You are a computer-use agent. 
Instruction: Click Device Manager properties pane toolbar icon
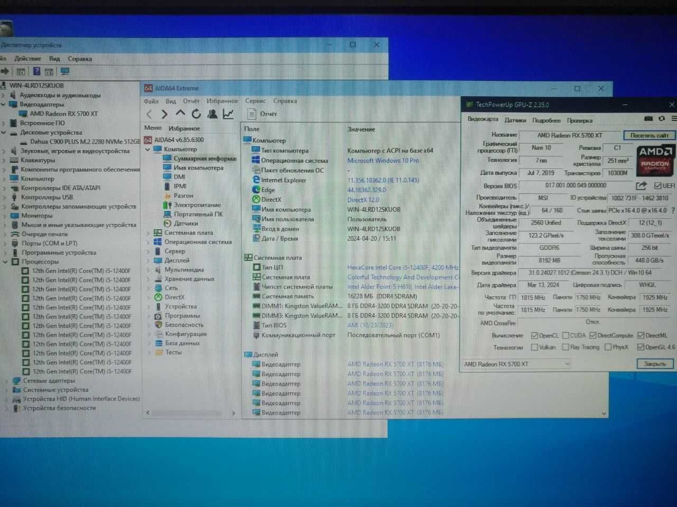49,71
